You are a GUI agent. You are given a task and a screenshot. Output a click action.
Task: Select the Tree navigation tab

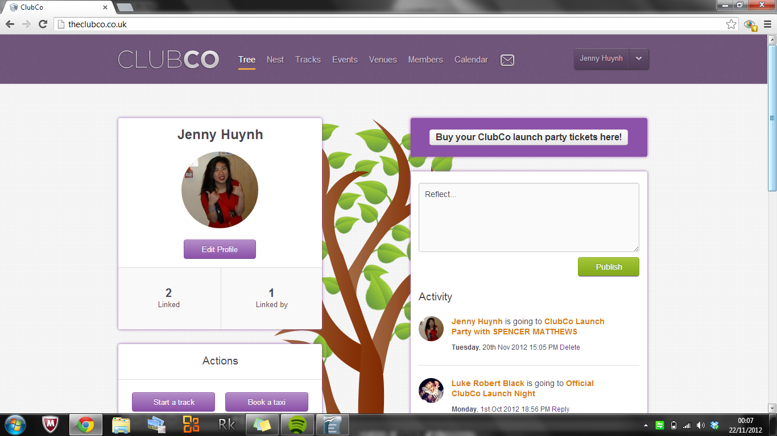pos(247,60)
